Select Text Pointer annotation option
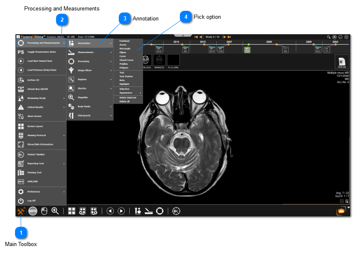Viewport: 354px width, 254px height. (126, 76)
